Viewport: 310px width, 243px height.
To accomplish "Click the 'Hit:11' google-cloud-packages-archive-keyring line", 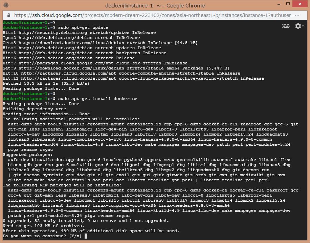I will click(133, 78).
